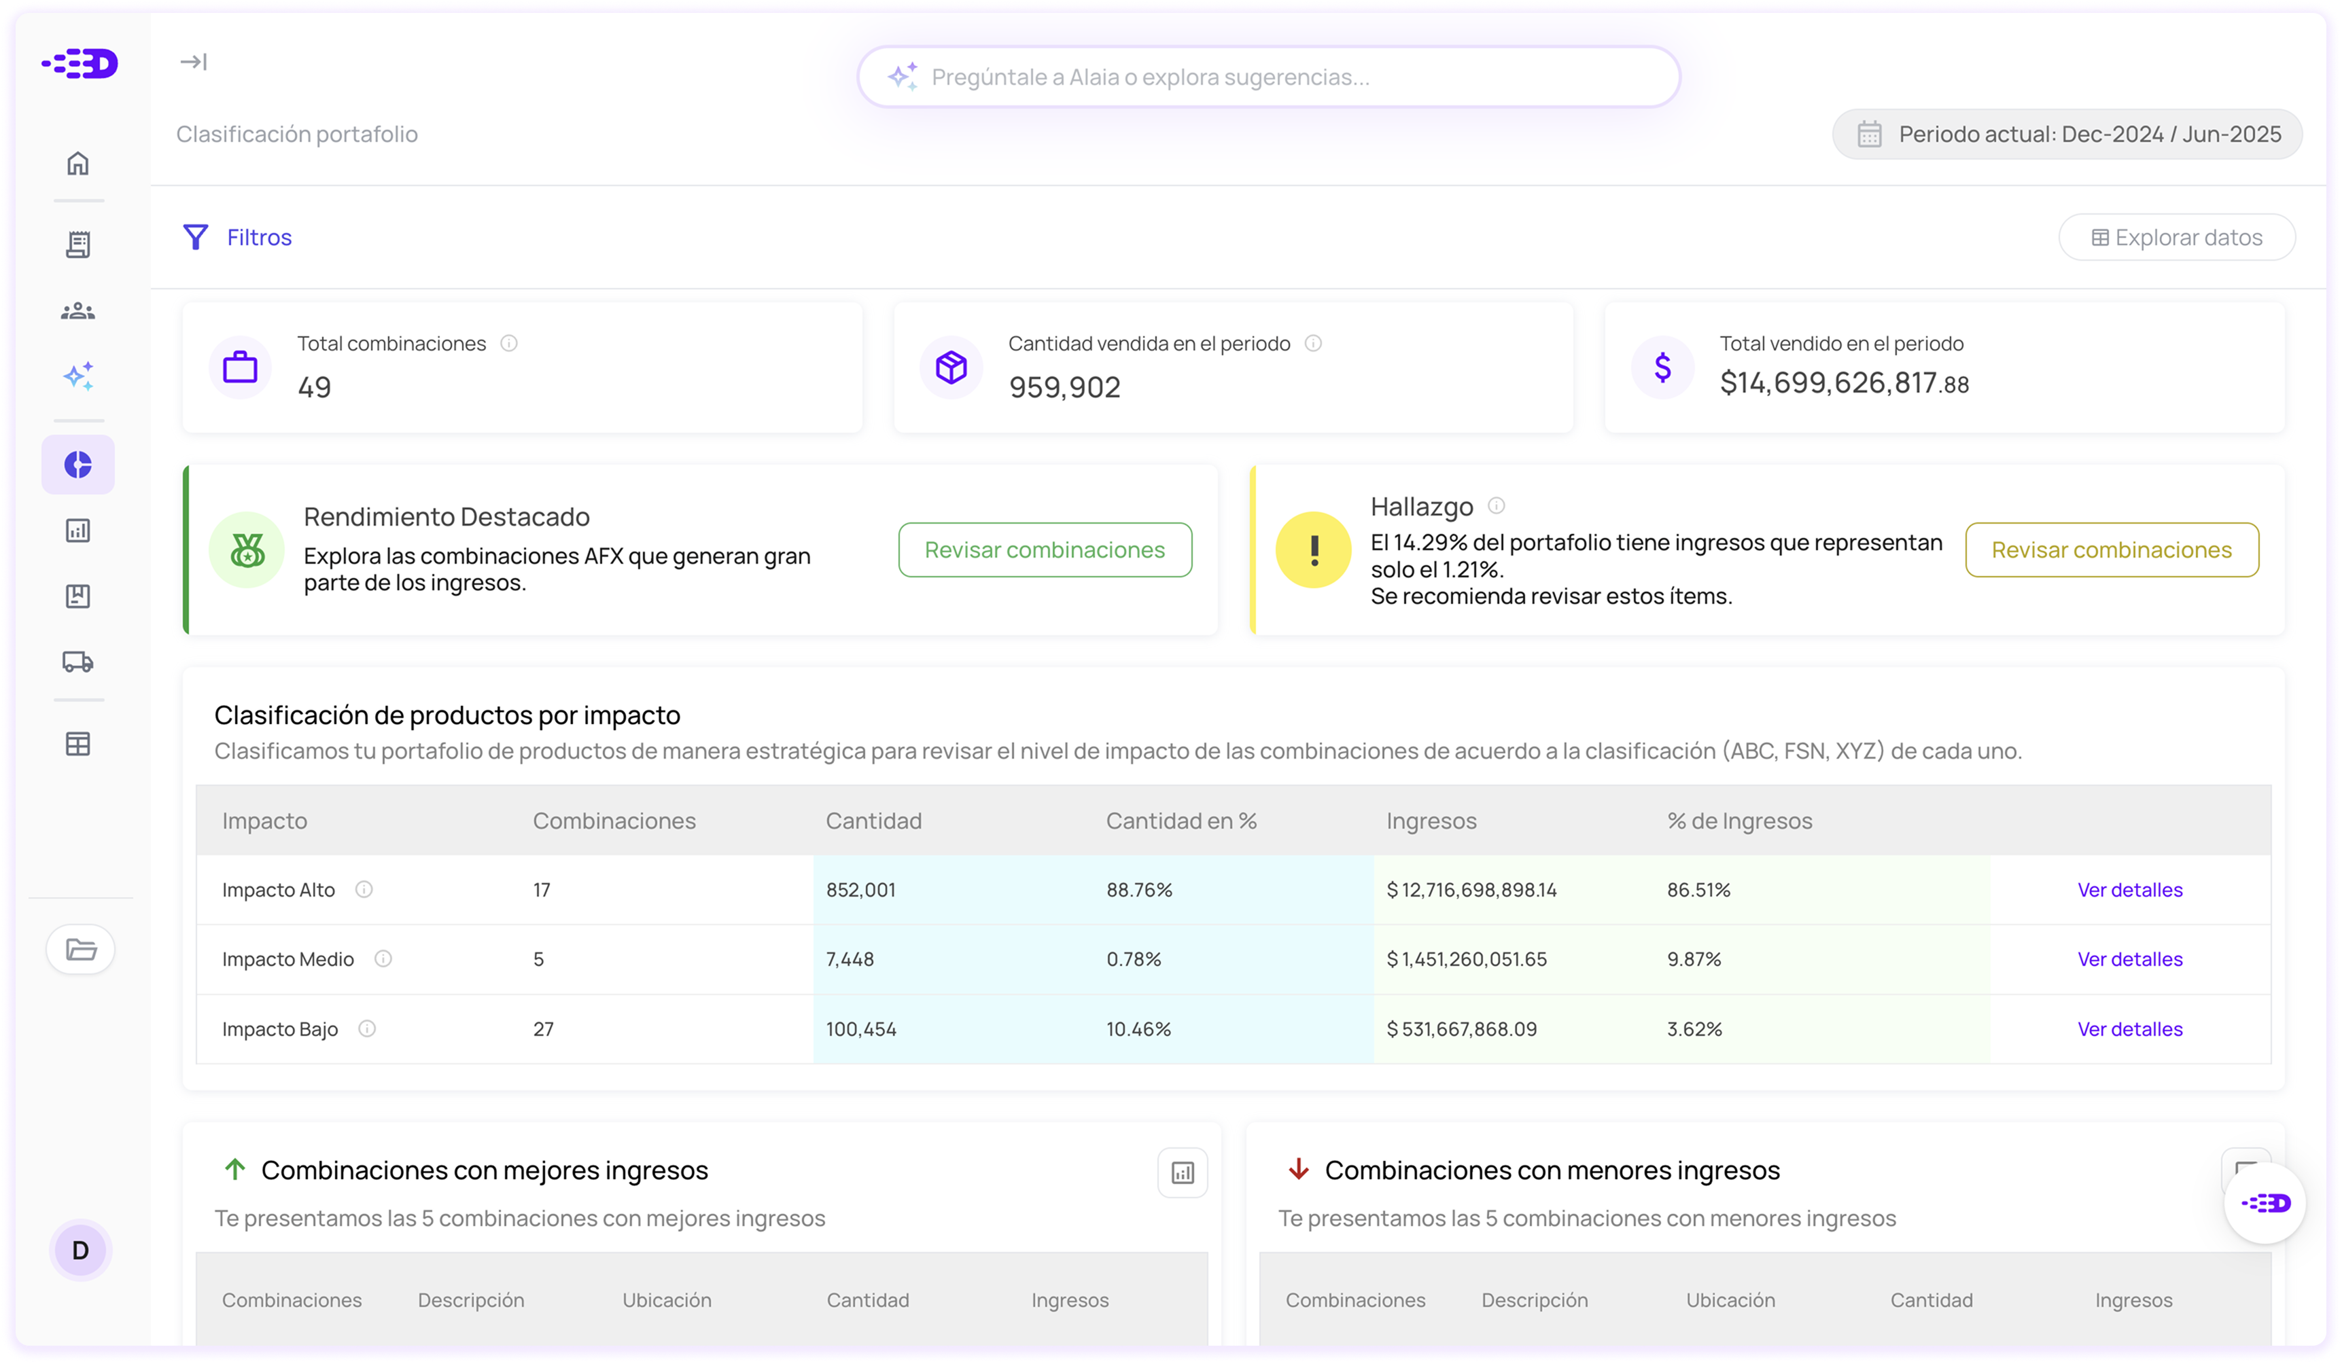Open Ver detalles for Impacto Alto
2342x1364 pixels.
pyautogui.click(x=2130, y=890)
